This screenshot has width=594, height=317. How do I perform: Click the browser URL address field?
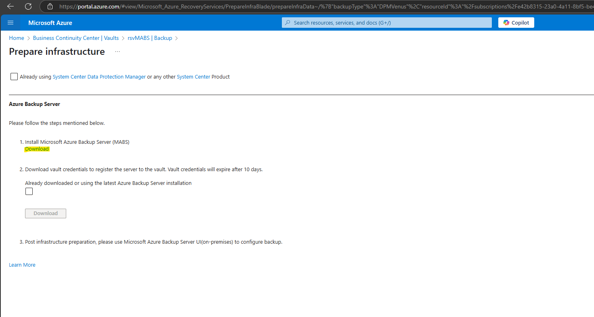point(319,6)
